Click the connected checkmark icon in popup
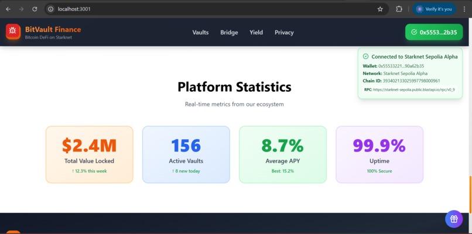Viewport: 472px width, 234px height. point(366,57)
